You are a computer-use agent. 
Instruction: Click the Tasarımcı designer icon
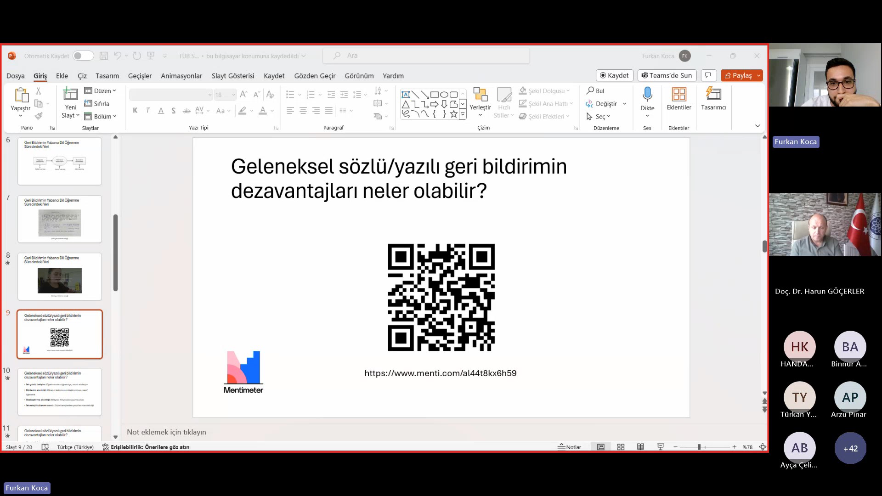(x=713, y=95)
